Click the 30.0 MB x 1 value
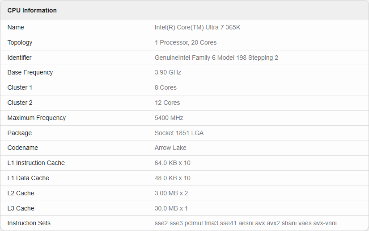The width and height of the screenshot is (369, 231). click(x=171, y=208)
